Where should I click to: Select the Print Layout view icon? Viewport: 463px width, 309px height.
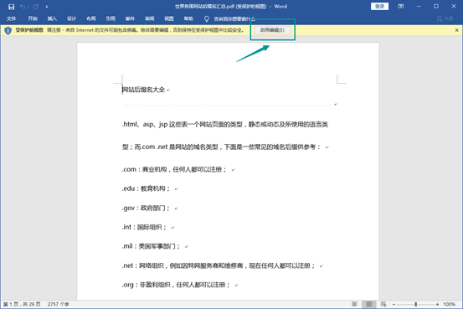(x=368, y=304)
